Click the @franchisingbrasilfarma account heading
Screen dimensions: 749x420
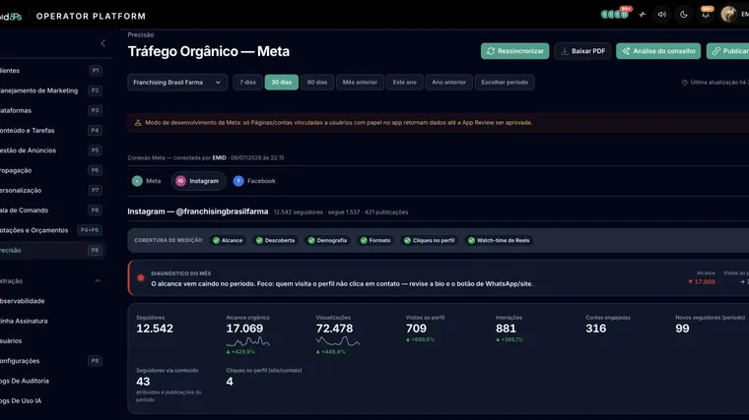pos(198,211)
